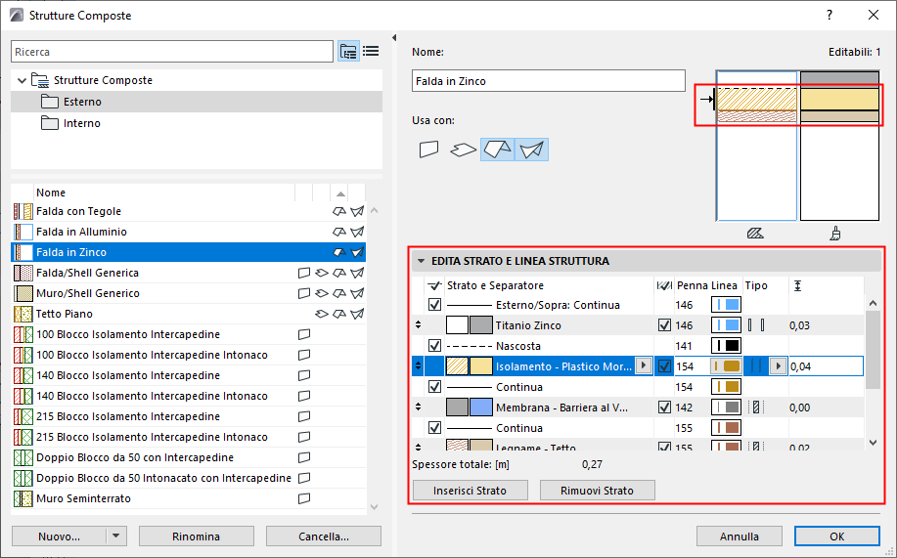The width and height of the screenshot is (897, 558).
Task: Click the select-all checkmark column header
Action: coord(434,286)
